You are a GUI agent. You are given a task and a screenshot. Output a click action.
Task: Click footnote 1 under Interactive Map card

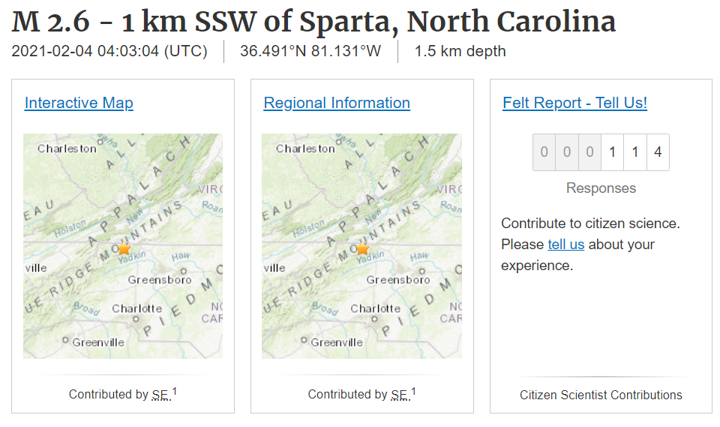click(175, 392)
